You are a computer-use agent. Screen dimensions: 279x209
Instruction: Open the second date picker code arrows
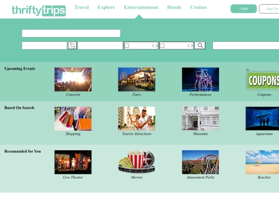point(190,46)
